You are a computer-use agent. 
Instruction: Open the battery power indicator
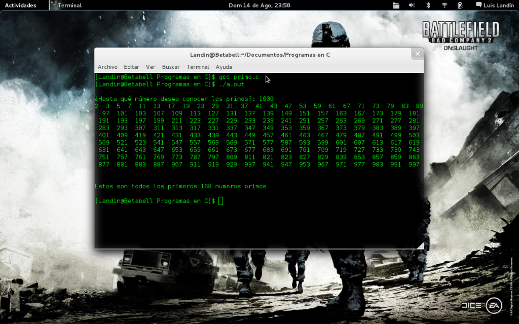pos(460,5)
